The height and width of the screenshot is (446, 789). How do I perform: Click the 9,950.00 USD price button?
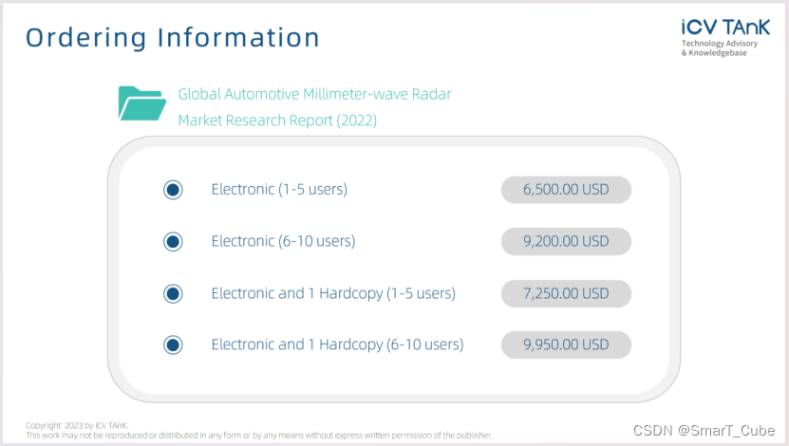point(566,344)
